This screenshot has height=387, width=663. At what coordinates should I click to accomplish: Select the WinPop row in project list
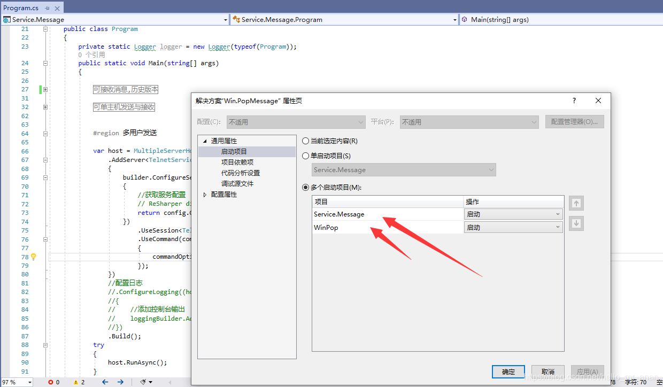click(388, 228)
